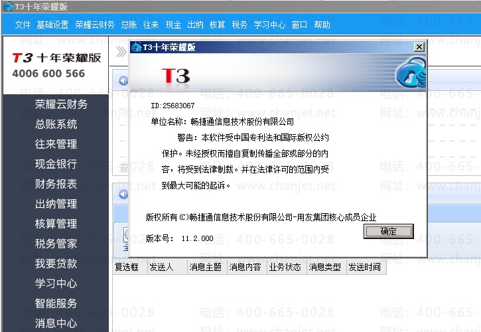
Task: Click the lower speaker announcement icon
Action: [123, 194]
